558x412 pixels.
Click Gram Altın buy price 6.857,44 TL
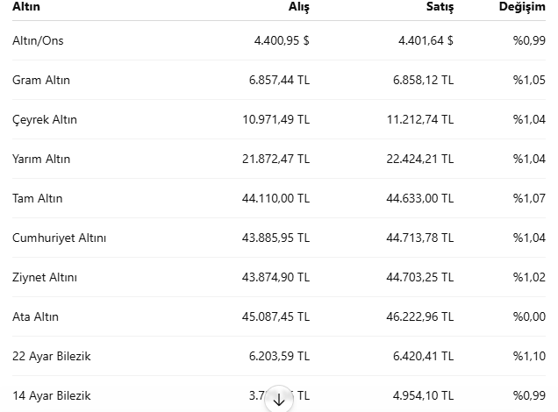click(279, 80)
